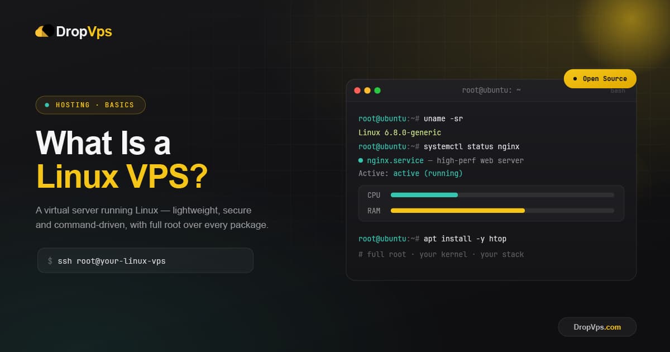
Task: Click the '# full root · your kernel' comment
Action: pos(441,254)
